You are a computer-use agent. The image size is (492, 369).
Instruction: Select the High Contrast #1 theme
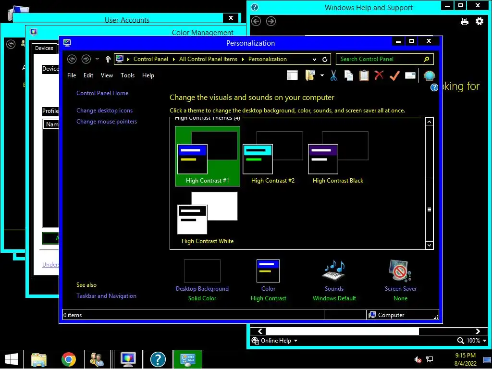click(x=208, y=156)
